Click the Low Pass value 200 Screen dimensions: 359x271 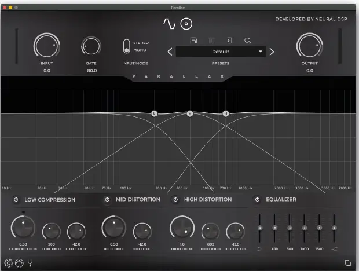pyautogui.click(x=52, y=244)
